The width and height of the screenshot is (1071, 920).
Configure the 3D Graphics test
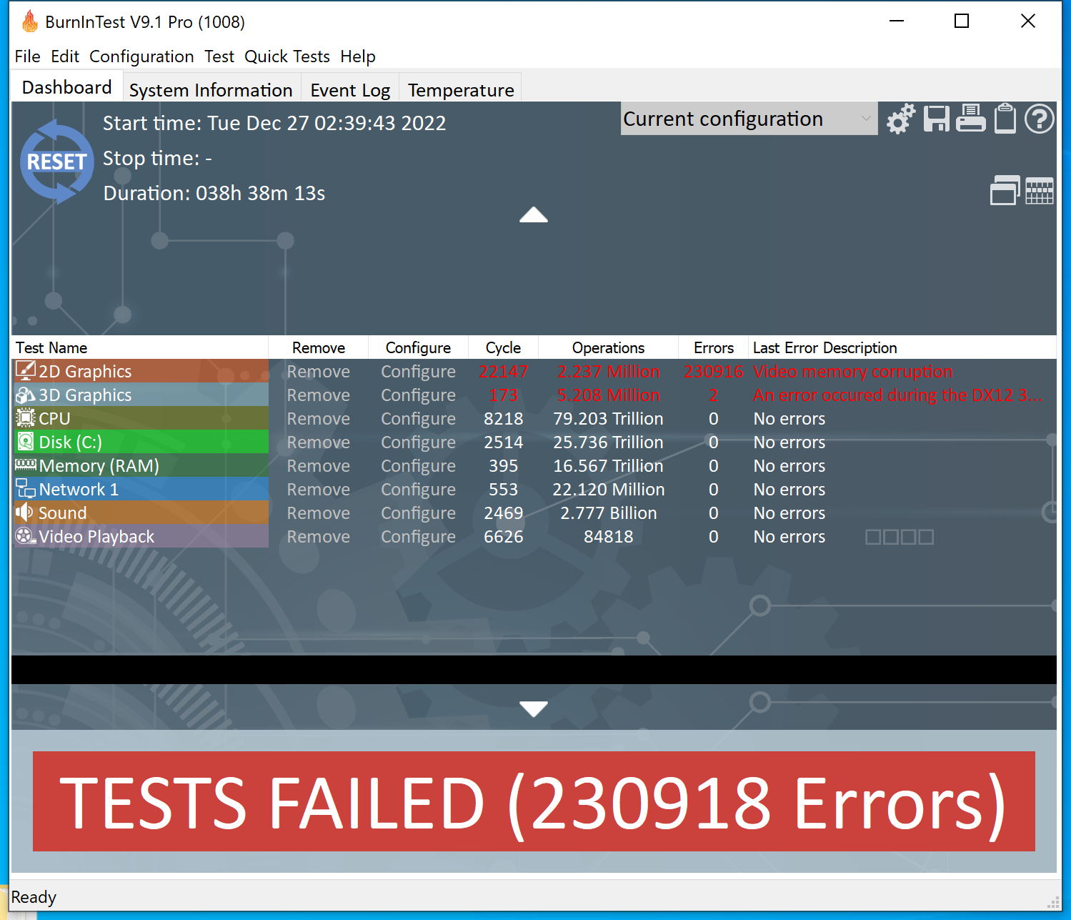point(418,395)
